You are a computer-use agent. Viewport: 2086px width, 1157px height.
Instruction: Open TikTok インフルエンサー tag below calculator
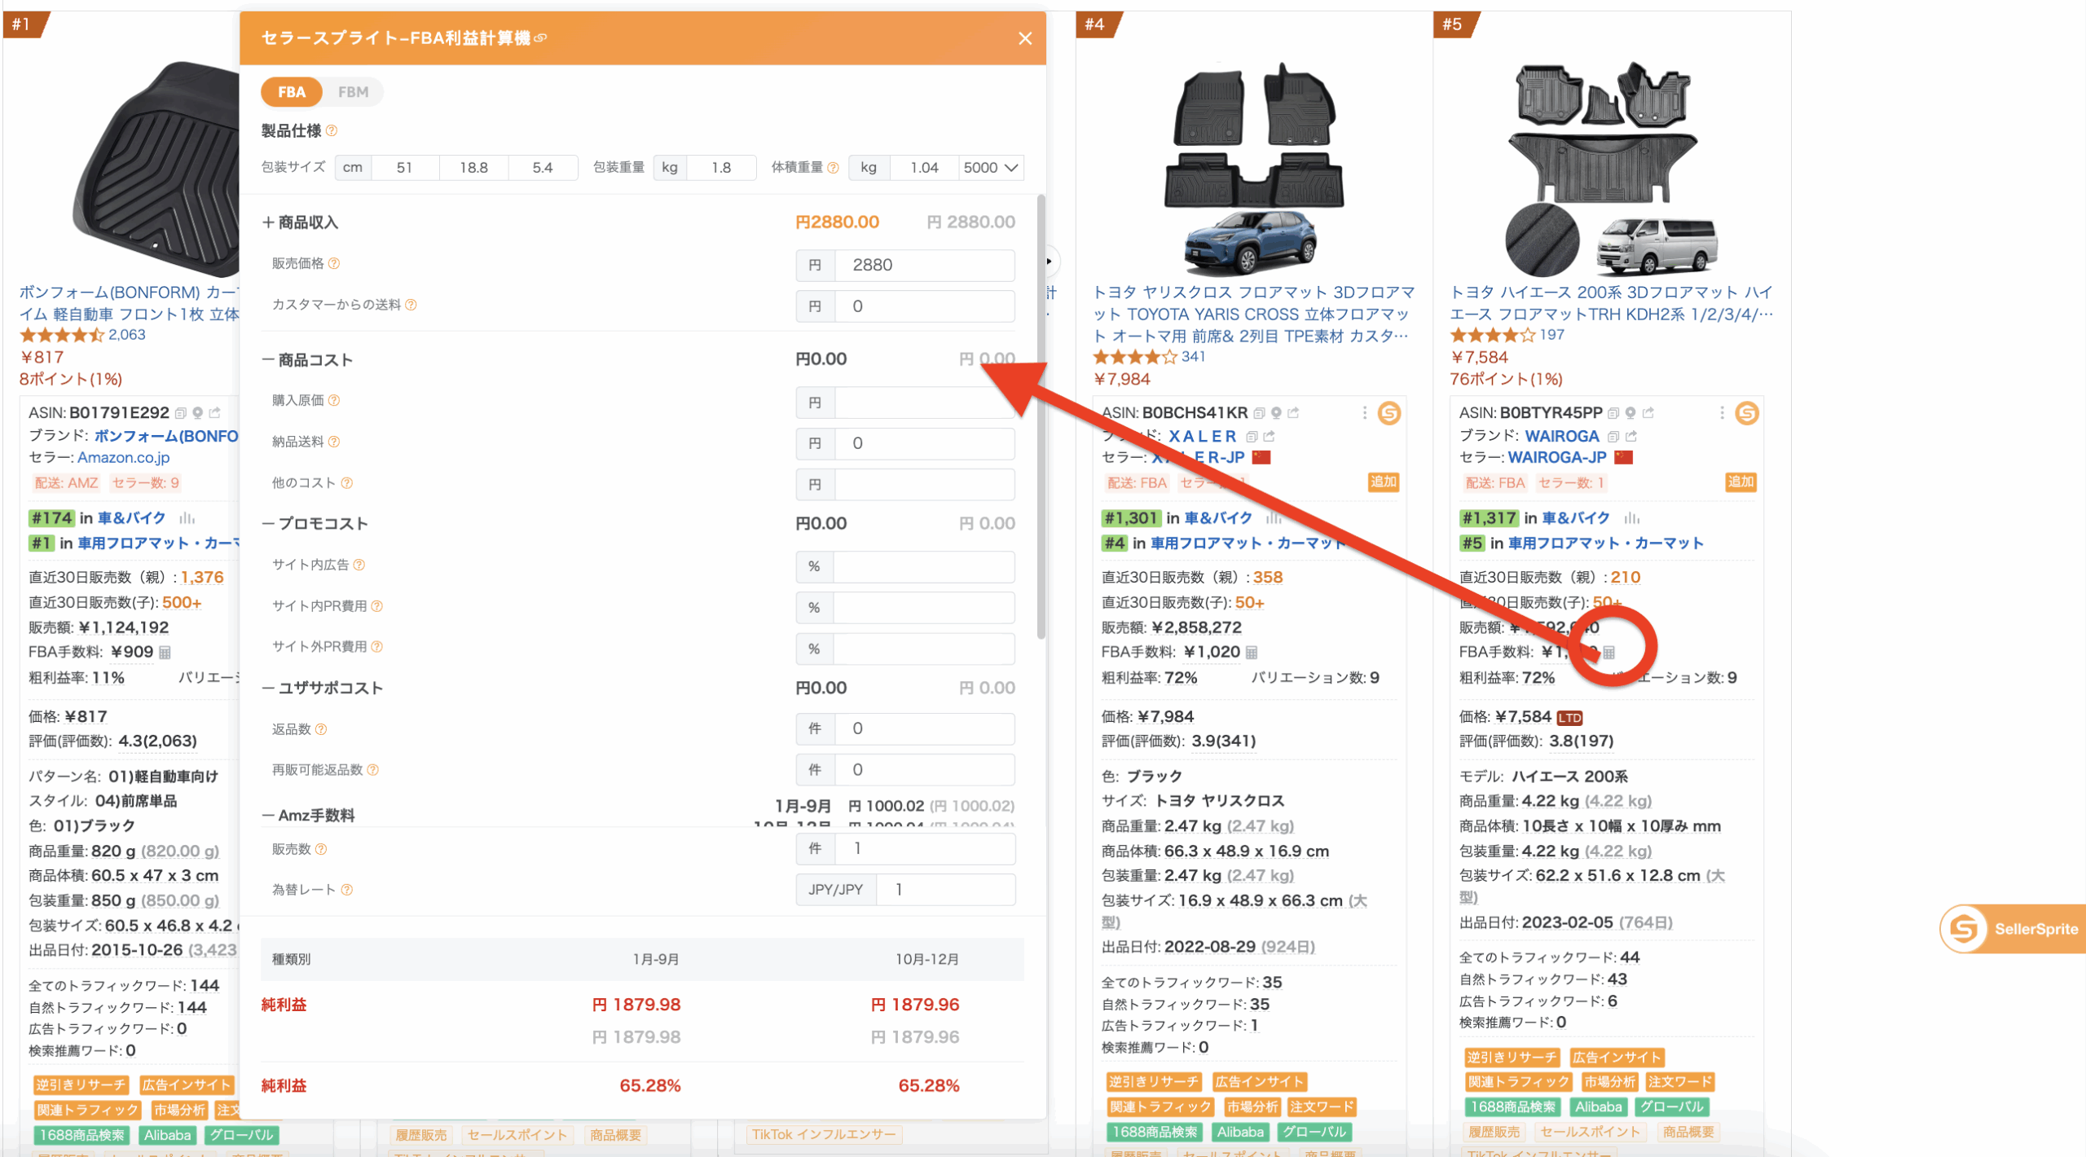(x=823, y=1134)
